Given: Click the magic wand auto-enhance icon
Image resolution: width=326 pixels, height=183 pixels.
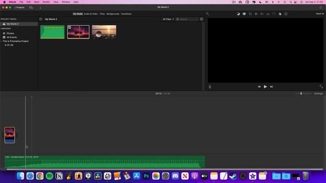Looking at the screenshot, I should point(207,14).
